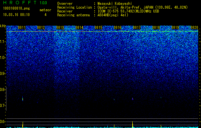Screen dimensions: 201x128
Task: Click the Receiving Location label
Action: pyautogui.click(x=74, y=7)
